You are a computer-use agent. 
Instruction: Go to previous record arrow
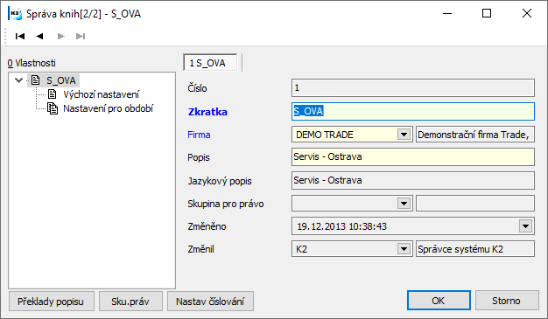(39, 37)
